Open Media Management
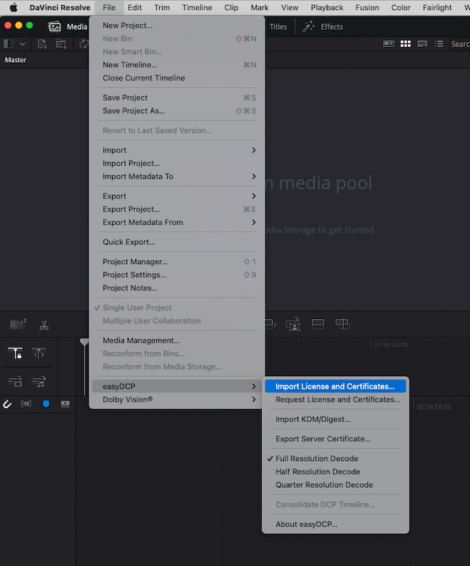 tap(177, 340)
